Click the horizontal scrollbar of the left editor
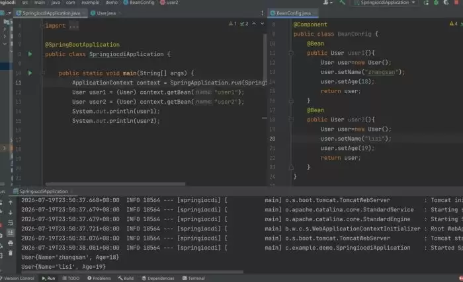463x282 pixels. click(116, 184)
